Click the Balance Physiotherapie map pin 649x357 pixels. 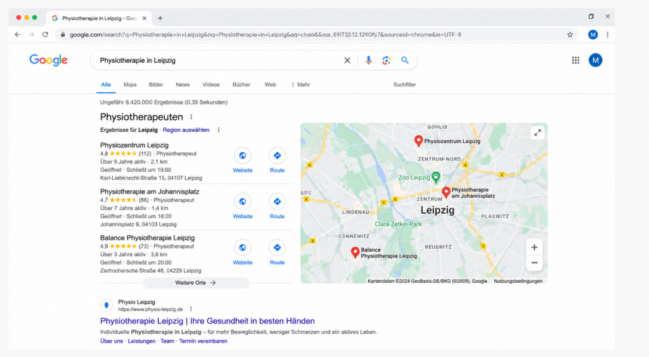tap(355, 252)
